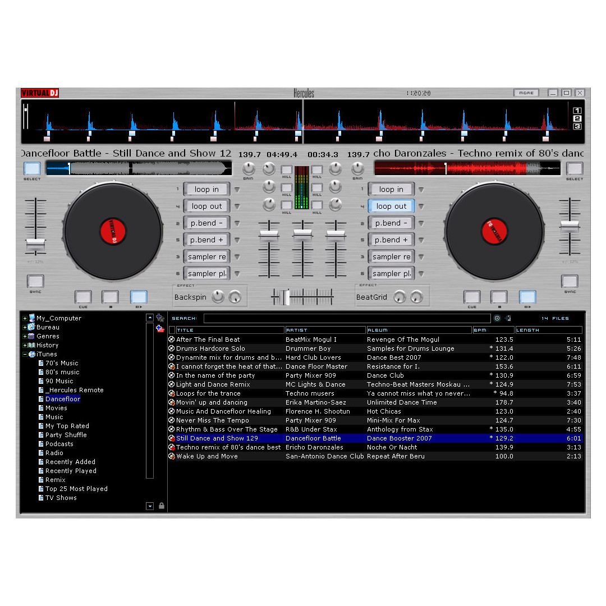Viewport: 606px width, 606px height.
Task: Show waveform zoom level 3
Action: click(x=577, y=126)
